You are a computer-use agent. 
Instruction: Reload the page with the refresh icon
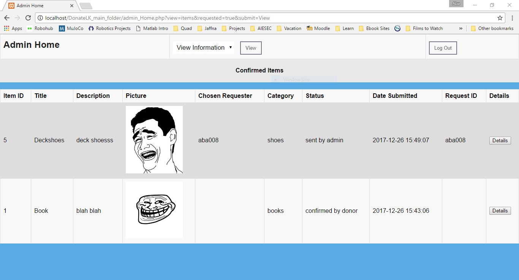[x=28, y=18]
